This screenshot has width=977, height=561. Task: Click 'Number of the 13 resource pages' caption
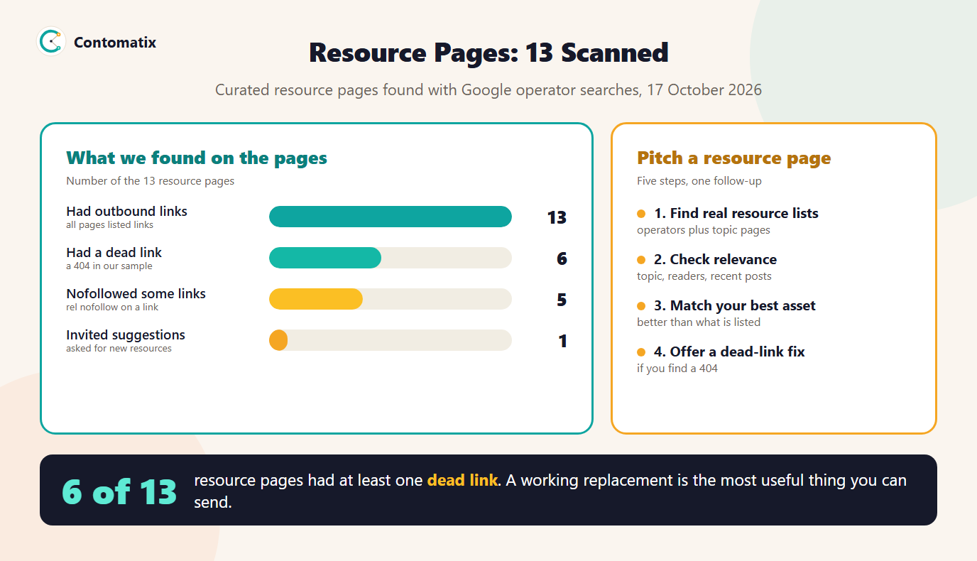point(151,181)
